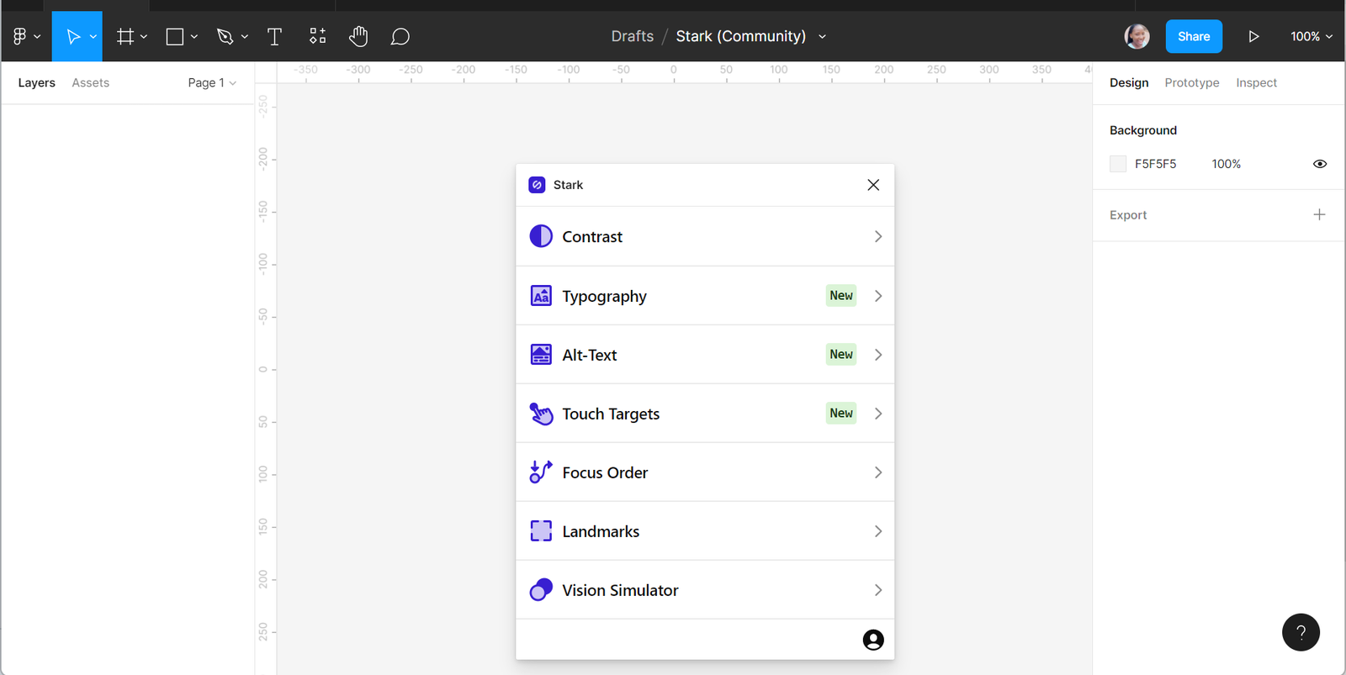The width and height of the screenshot is (1346, 675).
Task: Select the Pen tool
Action: (225, 36)
